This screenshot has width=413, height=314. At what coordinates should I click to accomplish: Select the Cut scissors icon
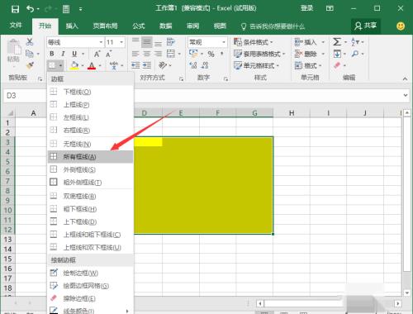(30, 42)
